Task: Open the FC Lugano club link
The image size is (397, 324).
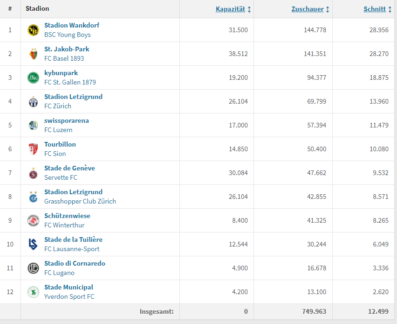Action: pos(59,273)
